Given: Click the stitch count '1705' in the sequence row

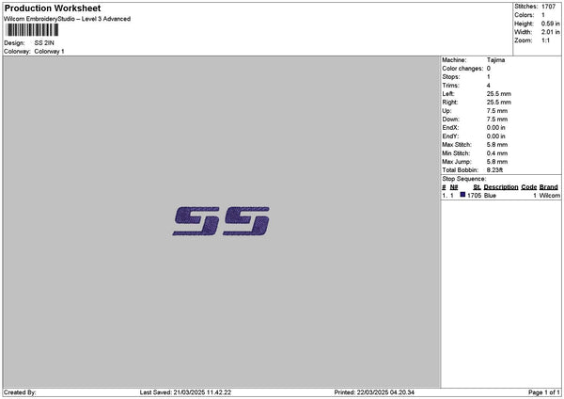Looking at the screenshot, I should tap(475, 196).
